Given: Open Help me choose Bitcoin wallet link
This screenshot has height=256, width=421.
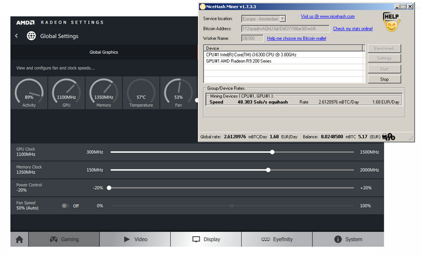Looking at the screenshot, I should coord(297,38).
